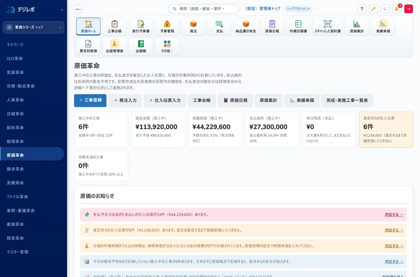Click the ＋工事登録 button
This screenshot has height=277, width=420.
click(x=90, y=100)
